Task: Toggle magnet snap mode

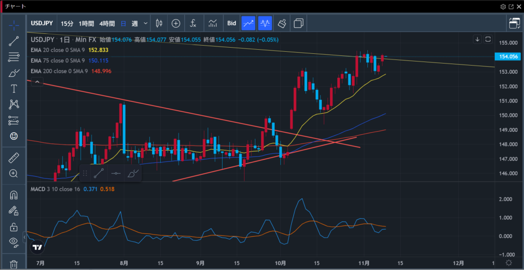Action: 14,195
